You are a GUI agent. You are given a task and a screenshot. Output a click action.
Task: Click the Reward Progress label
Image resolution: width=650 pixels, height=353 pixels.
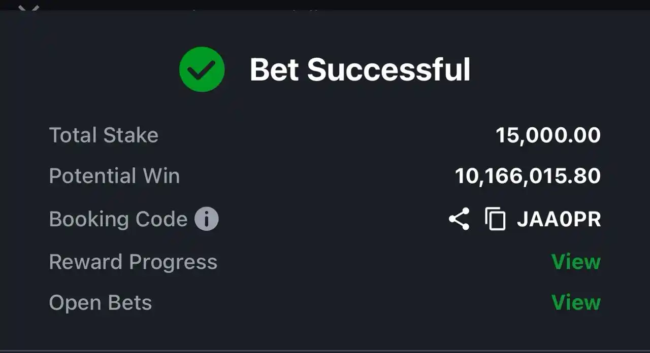coord(133,262)
